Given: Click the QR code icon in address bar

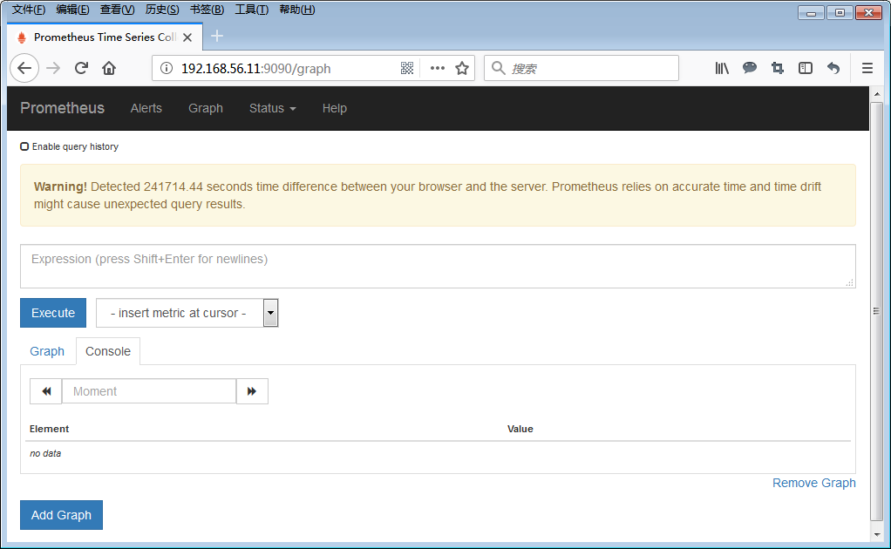Looking at the screenshot, I should tap(407, 69).
